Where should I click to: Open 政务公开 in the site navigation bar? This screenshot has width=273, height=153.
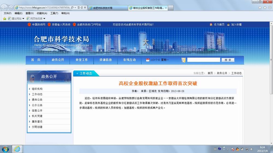[x=58, y=60]
